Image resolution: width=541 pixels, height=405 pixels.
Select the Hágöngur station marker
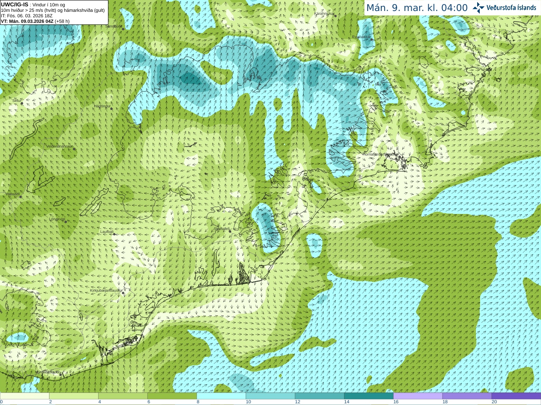(112, 109)
